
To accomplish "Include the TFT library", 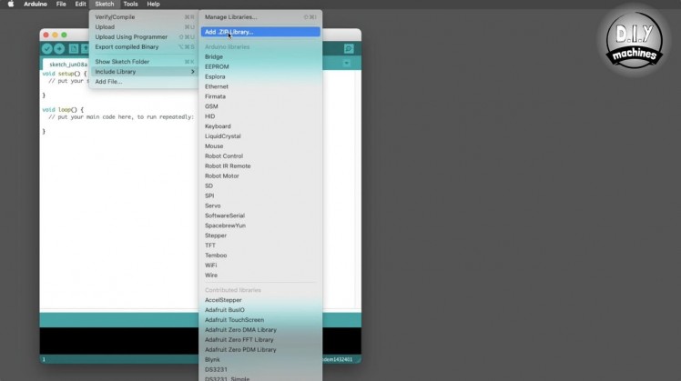I will (260, 246).
